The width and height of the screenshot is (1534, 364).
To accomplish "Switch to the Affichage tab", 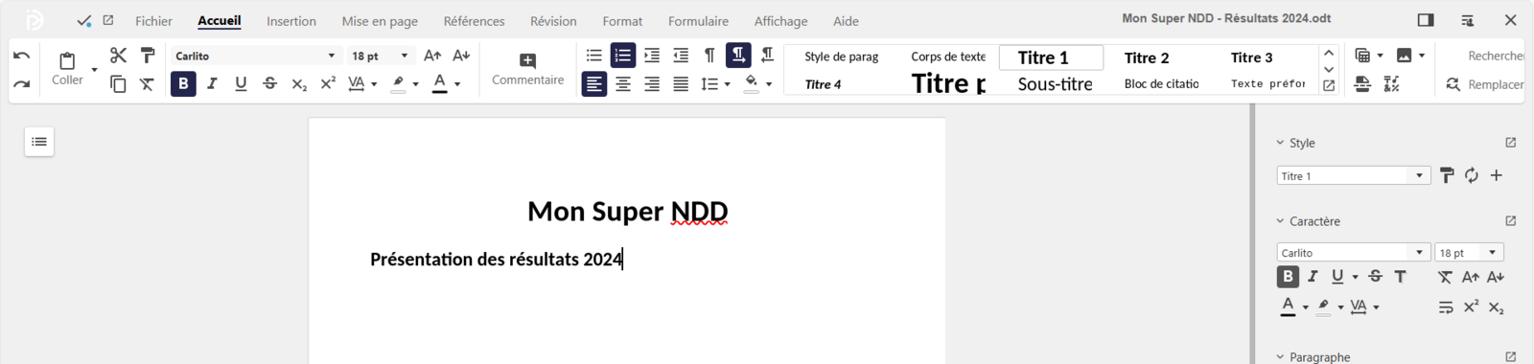I will 780,21.
